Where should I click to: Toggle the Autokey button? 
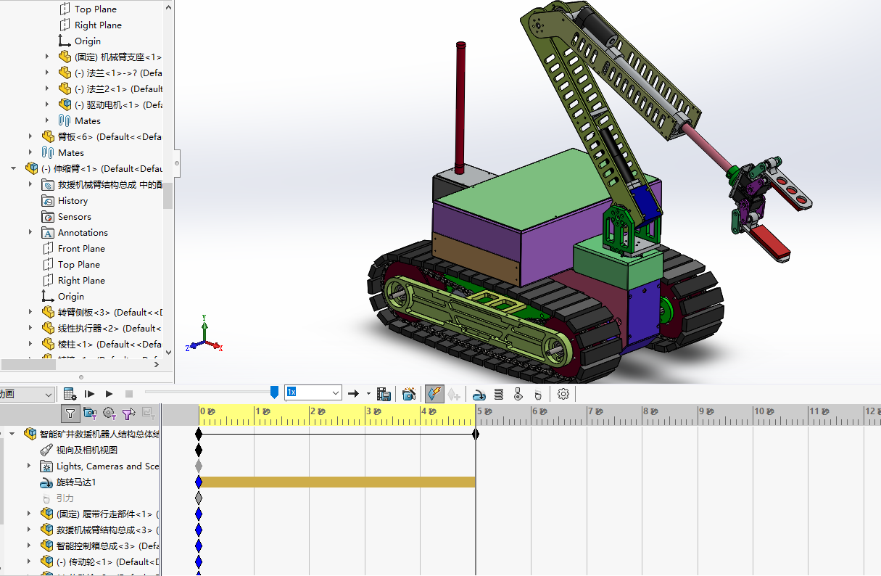point(434,394)
